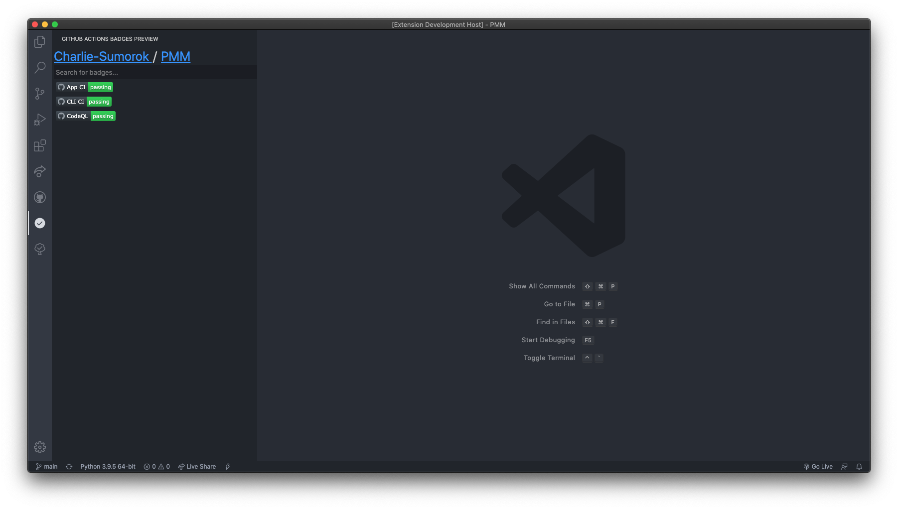Click the window title text
This screenshot has width=898, height=509.
449,24
